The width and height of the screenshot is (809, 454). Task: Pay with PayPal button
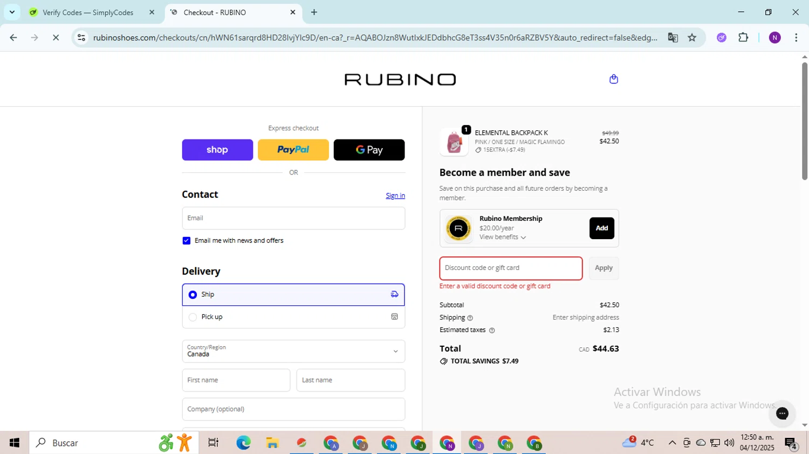[293, 150]
